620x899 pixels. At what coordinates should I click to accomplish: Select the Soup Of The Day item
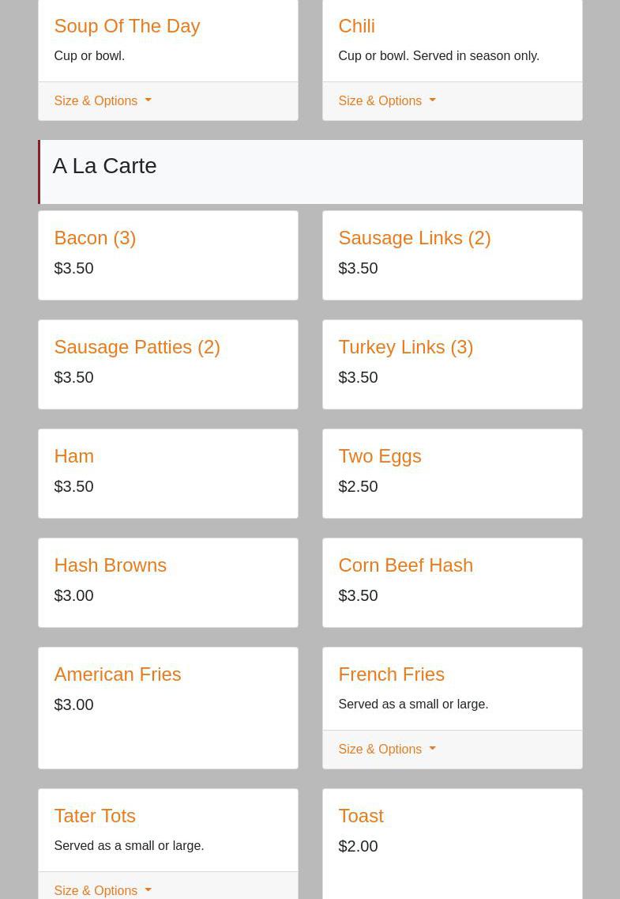pyautogui.click(x=126, y=26)
